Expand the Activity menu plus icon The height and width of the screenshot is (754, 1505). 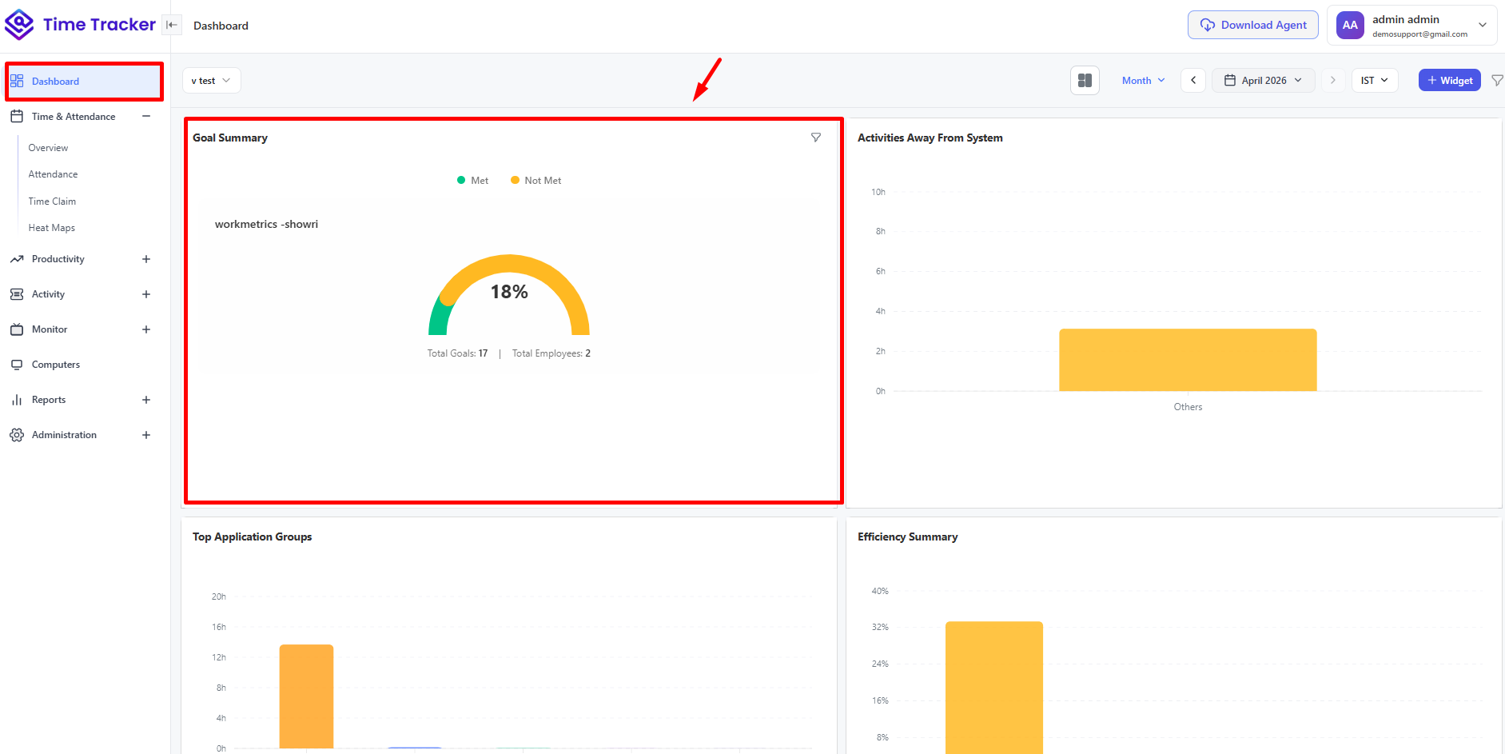tap(146, 294)
